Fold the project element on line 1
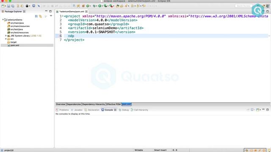This screenshot has height=152, width=271. pos(63,16)
